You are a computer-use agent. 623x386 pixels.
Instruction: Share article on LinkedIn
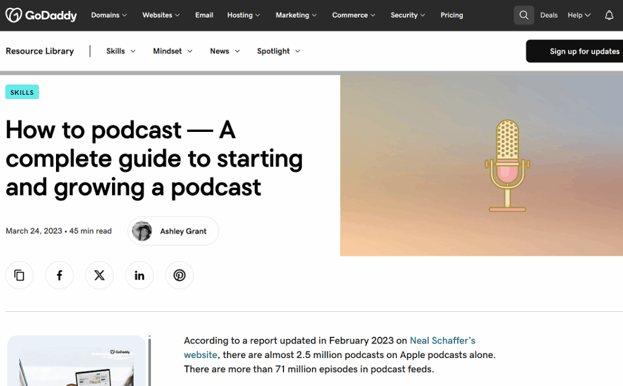[x=139, y=275]
